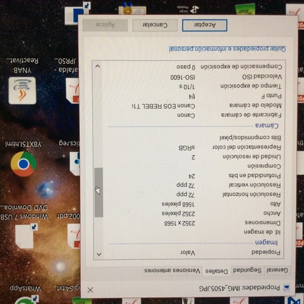Open the Java YNAB Reactivat desktop icon

22,91
